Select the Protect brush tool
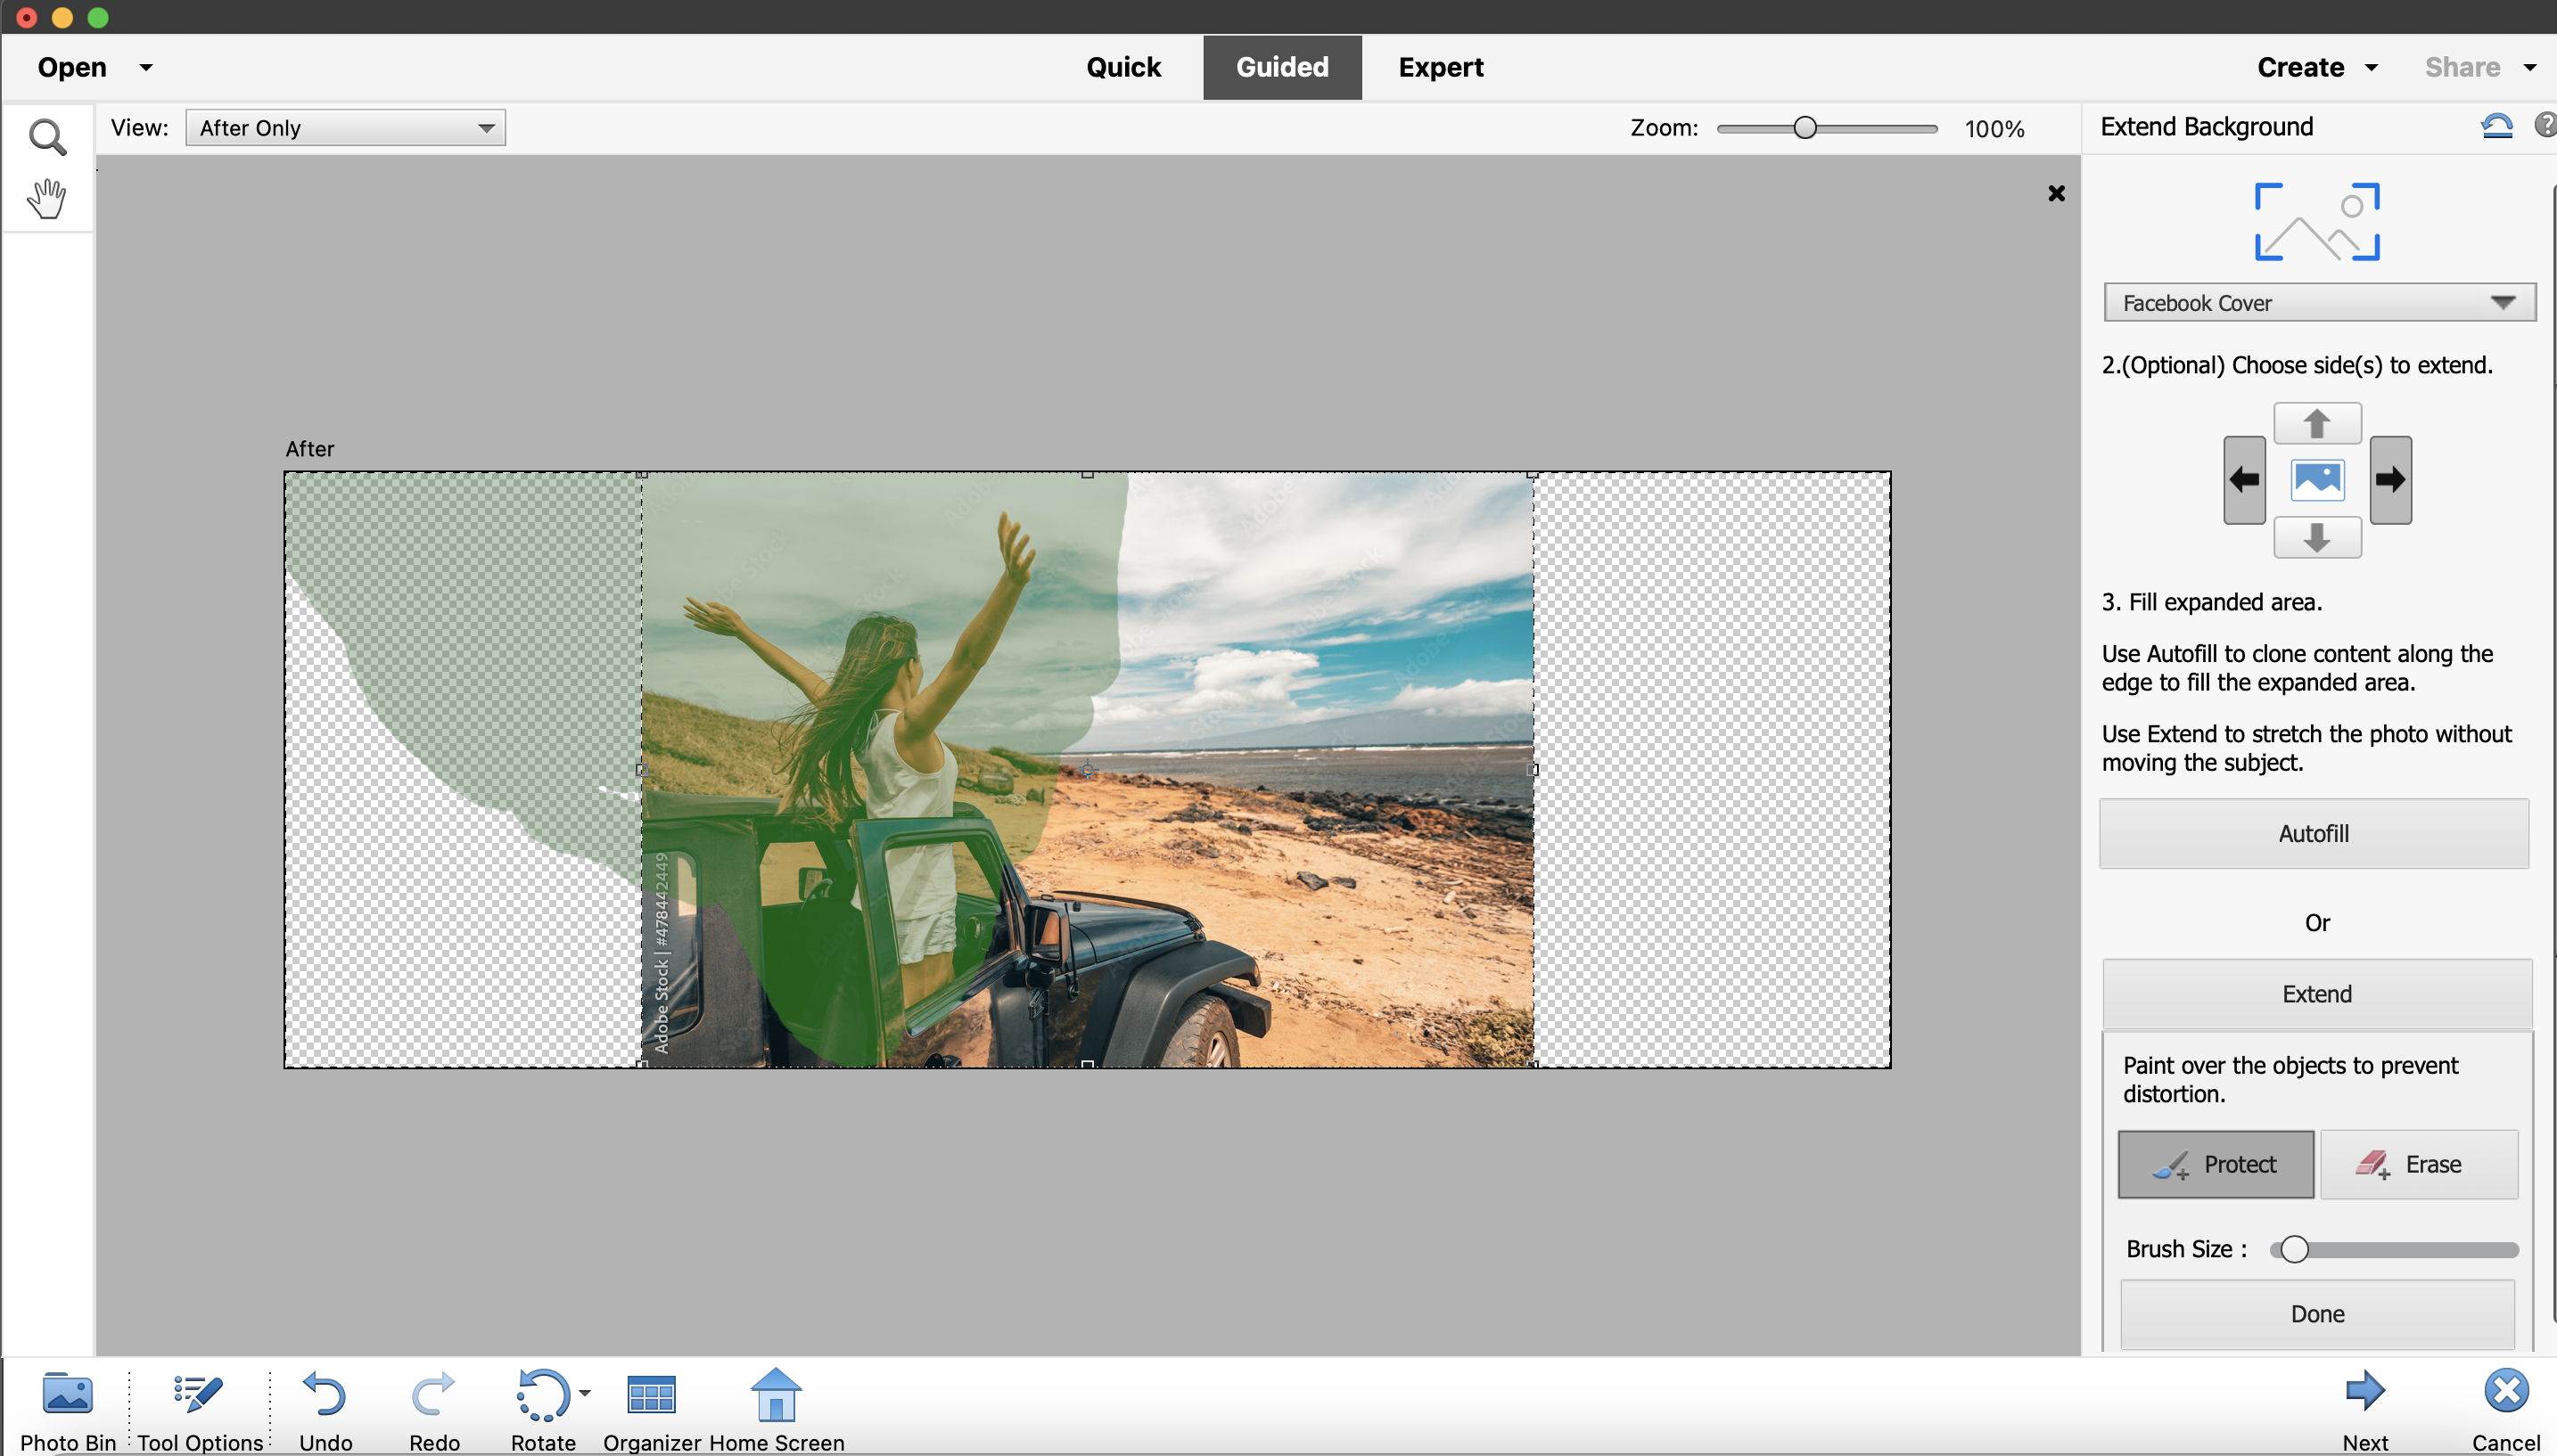The width and height of the screenshot is (2557, 1456). point(2215,1163)
